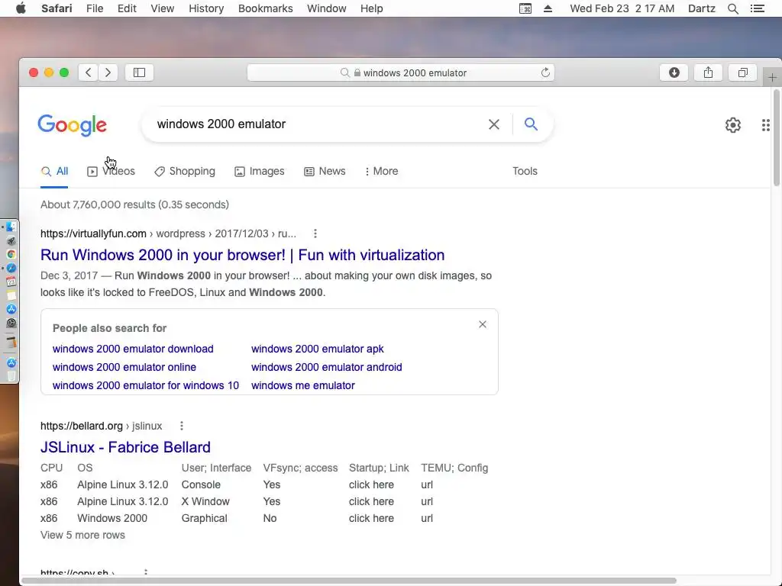Open the Window menu
The image size is (782, 586).
point(327,8)
